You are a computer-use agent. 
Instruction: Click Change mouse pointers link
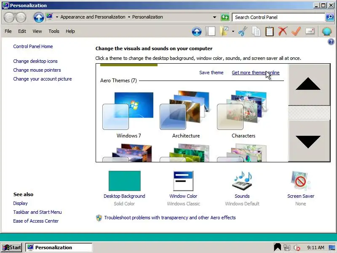pos(37,70)
